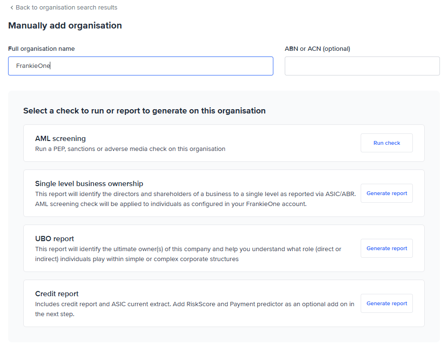Run check for AML screening

[x=386, y=143]
